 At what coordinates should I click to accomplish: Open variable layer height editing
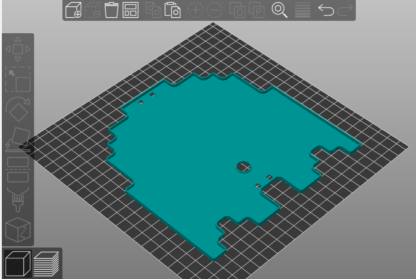pos(303,10)
